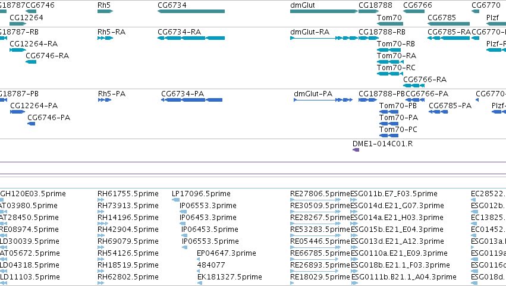
Task: Click the purple DME1-014C01.R feature
Action: click(356, 150)
